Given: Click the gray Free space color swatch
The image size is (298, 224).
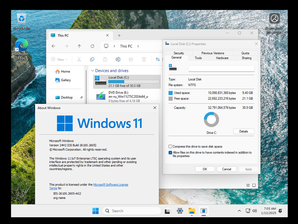Looking at the screenshot, I should coord(170,99).
